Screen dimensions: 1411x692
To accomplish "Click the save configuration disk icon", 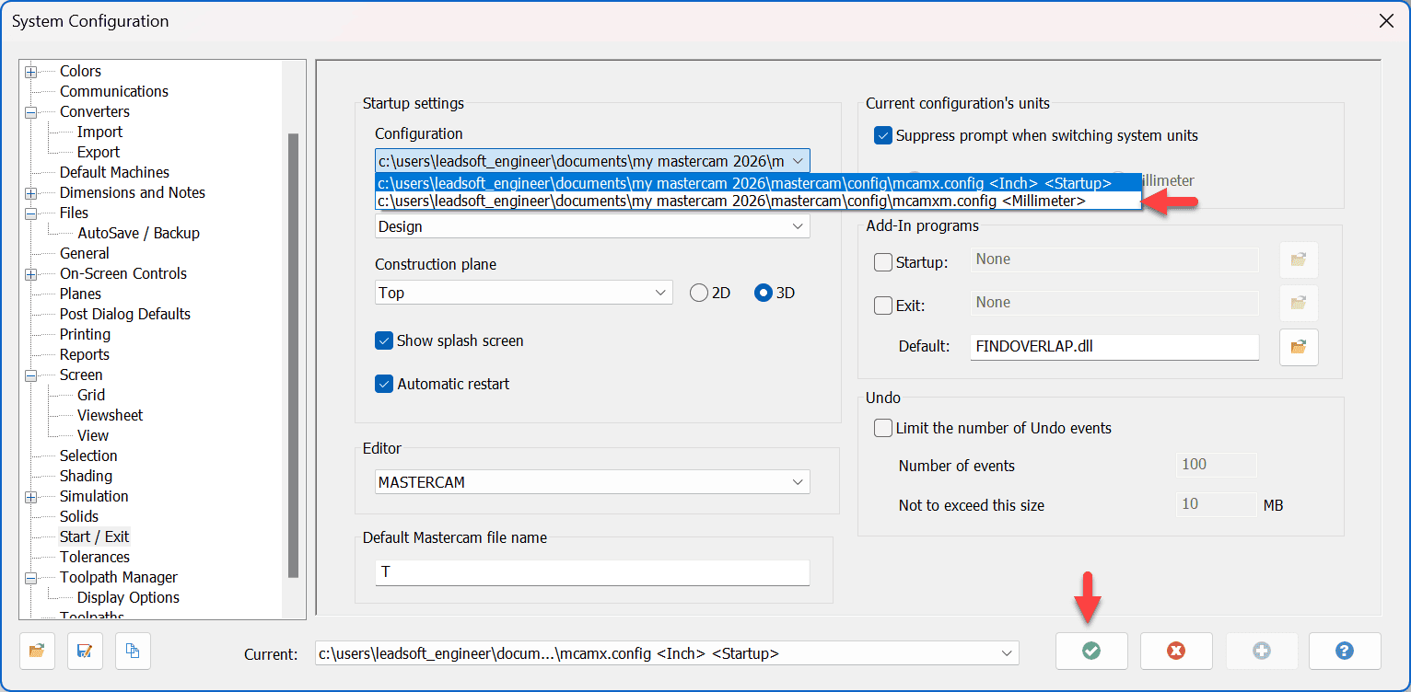I will pos(85,651).
